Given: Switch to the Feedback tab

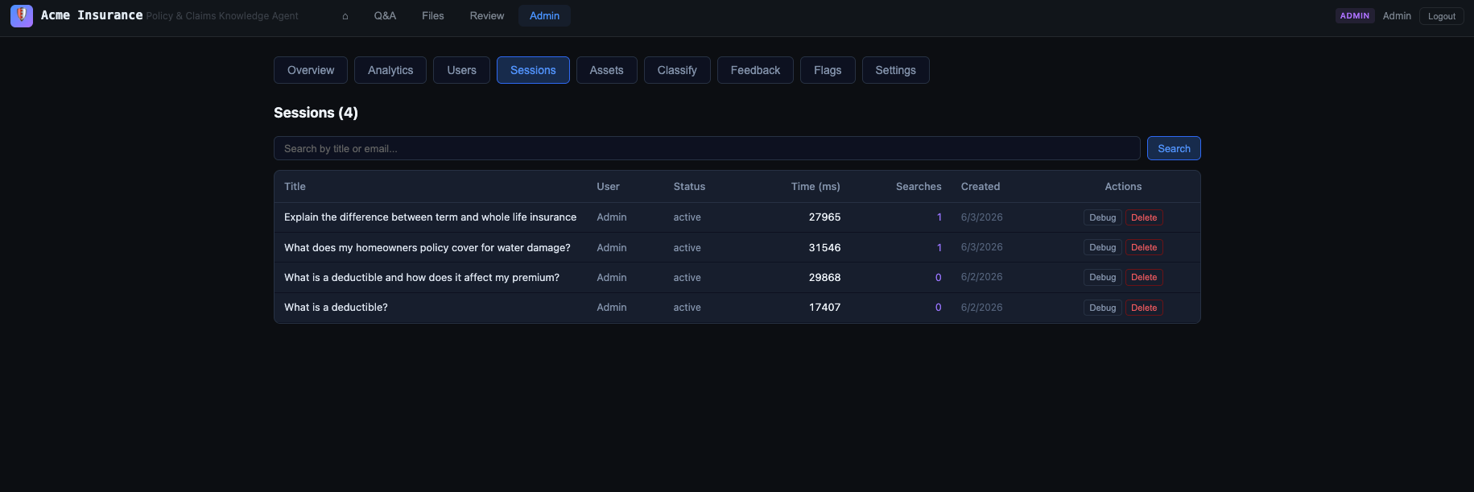Looking at the screenshot, I should pos(755,70).
